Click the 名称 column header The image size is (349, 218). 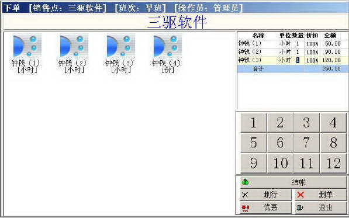pos(258,36)
